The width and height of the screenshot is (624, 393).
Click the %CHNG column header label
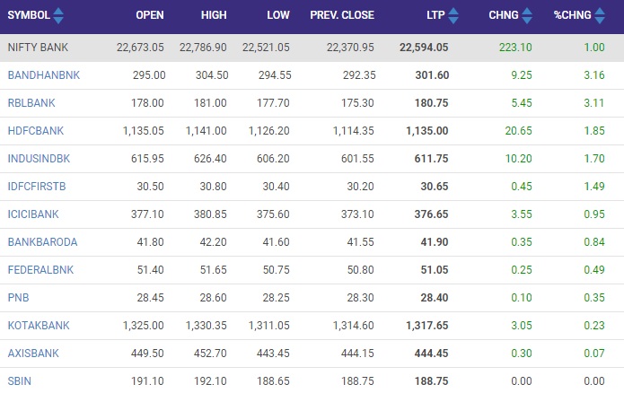coord(572,15)
